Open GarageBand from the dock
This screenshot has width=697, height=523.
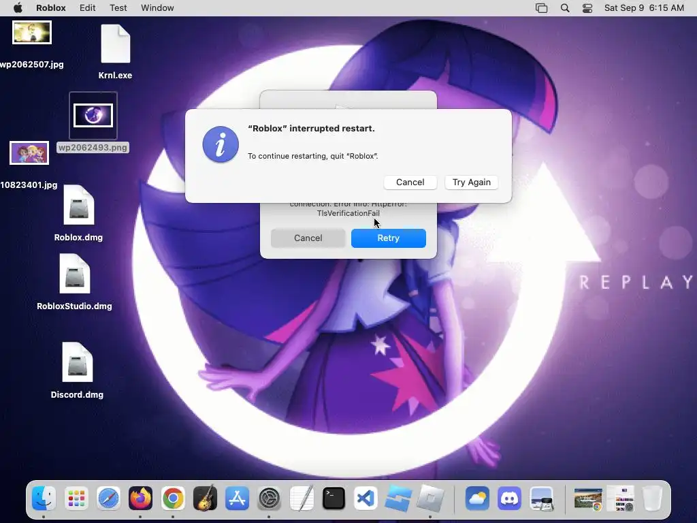click(205, 498)
